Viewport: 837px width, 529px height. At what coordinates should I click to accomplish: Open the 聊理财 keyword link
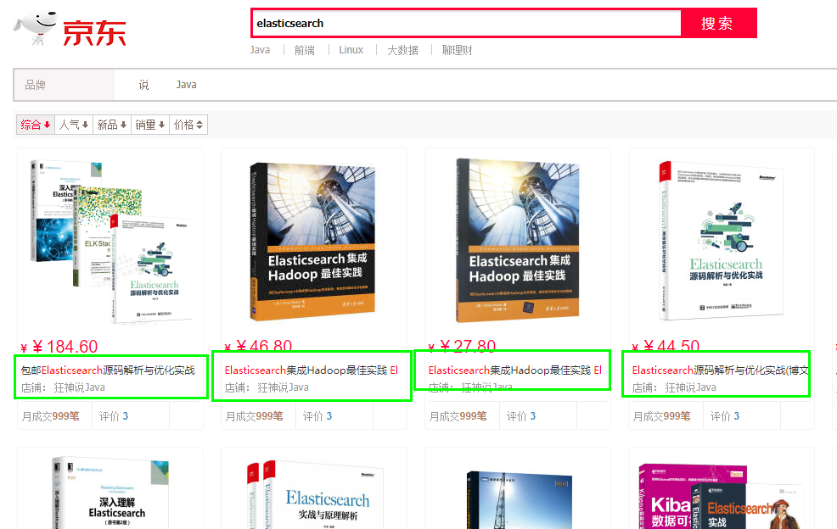click(x=457, y=50)
